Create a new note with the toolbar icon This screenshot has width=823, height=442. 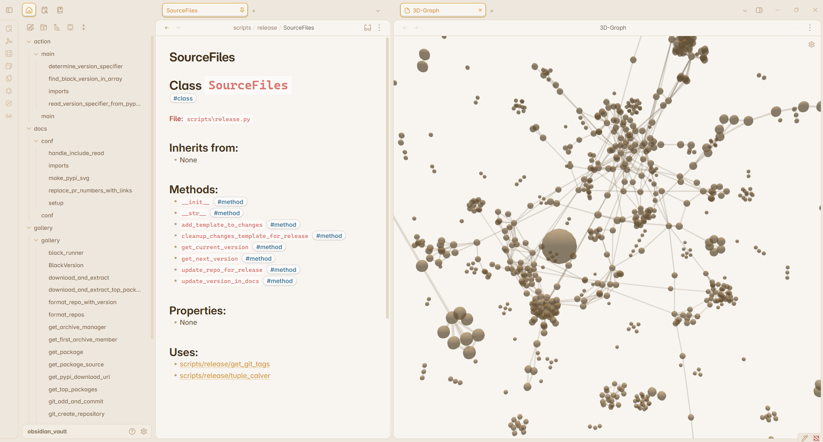click(30, 27)
